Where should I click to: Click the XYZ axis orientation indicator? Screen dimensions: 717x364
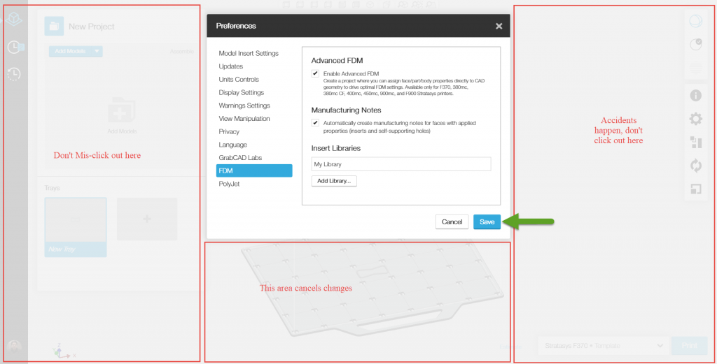pos(63,351)
